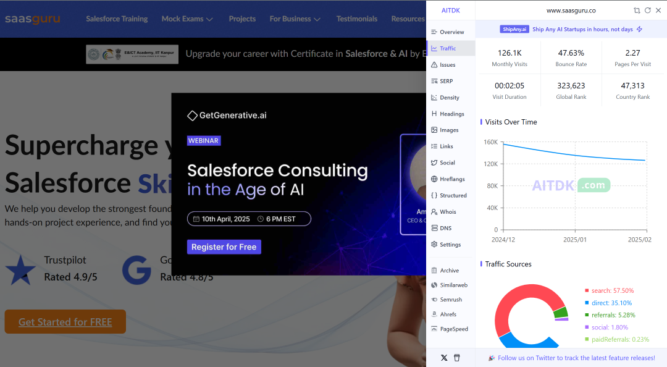Image resolution: width=667 pixels, height=367 pixels.
Task: Click the Trustpilot star icon
Action: (x=20, y=270)
